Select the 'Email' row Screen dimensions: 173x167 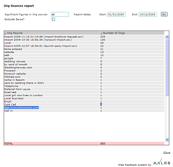tap(84, 102)
